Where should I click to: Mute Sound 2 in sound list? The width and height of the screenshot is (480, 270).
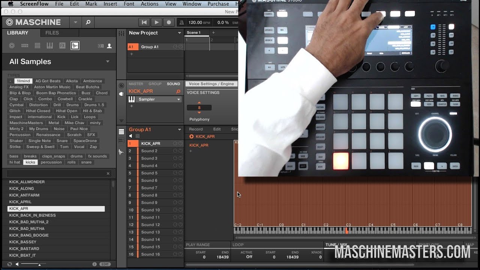pos(175,151)
